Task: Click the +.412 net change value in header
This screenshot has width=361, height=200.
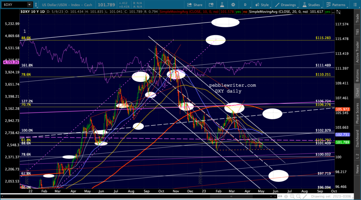Action: [x=123, y=3]
